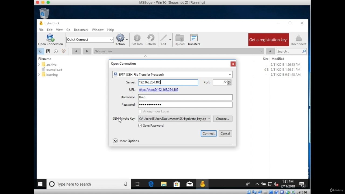Image resolution: width=345 pixels, height=194 pixels.
Task: Increase the Port value with up arrow
Action: 229,81
